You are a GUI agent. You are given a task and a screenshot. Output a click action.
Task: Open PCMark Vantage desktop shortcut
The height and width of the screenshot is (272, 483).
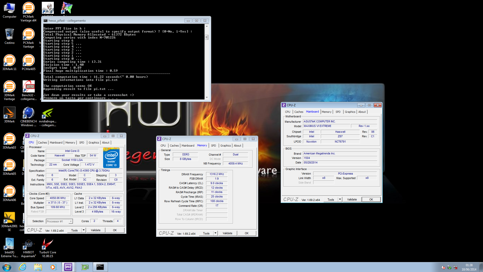pyautogui.click(x=28, y=38)
